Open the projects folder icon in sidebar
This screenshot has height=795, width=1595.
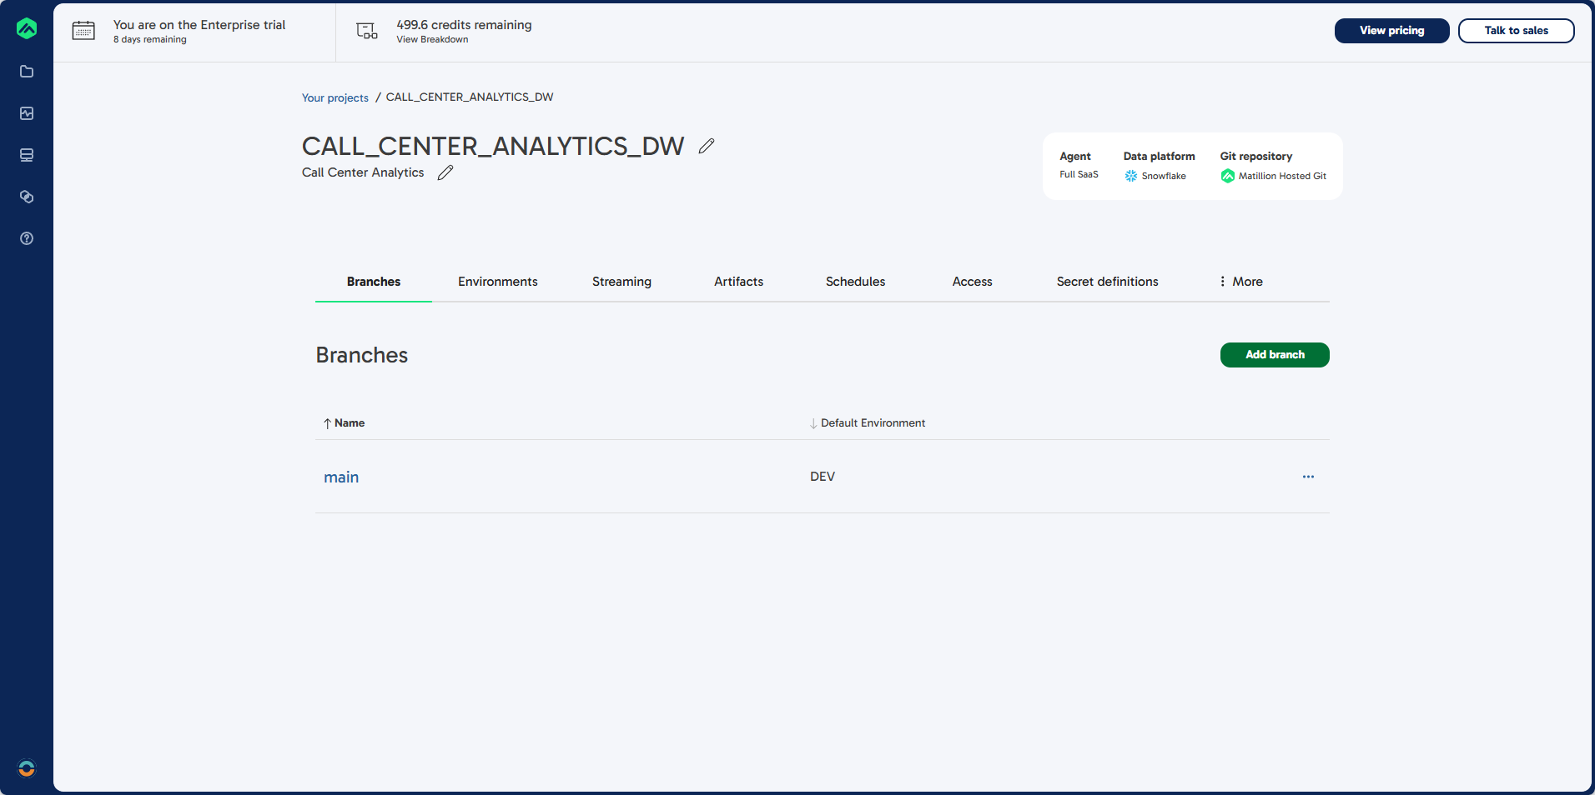coord(27,72)
